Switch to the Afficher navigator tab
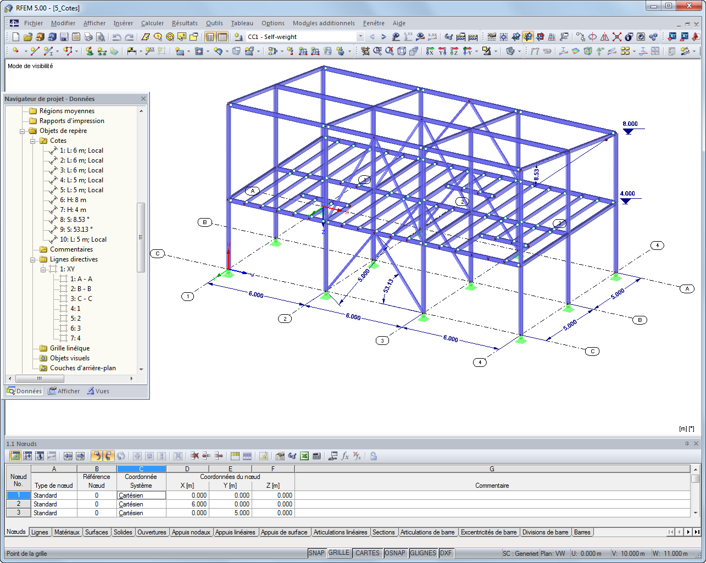The image size is (706, 563). click(x=64, y=391)
